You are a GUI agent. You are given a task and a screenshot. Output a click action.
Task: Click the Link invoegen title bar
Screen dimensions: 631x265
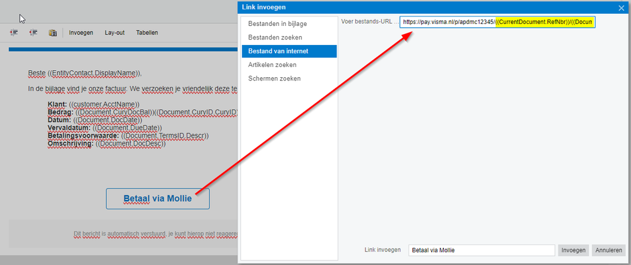[x=427, y=7]
